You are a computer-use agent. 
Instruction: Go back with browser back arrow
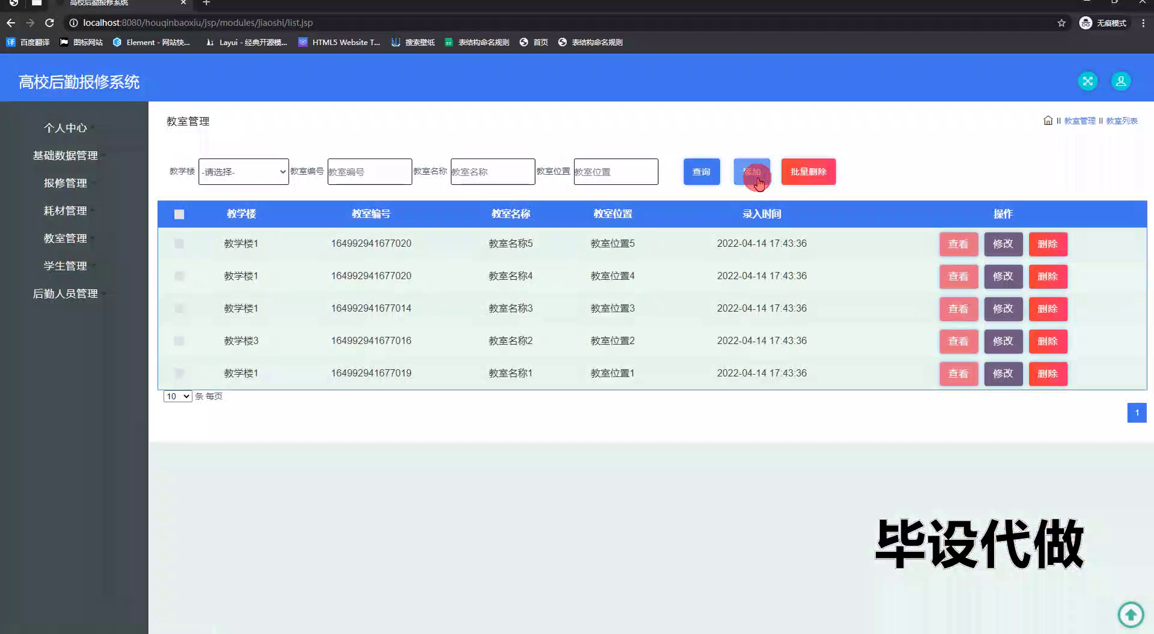(x=11, y=23)
